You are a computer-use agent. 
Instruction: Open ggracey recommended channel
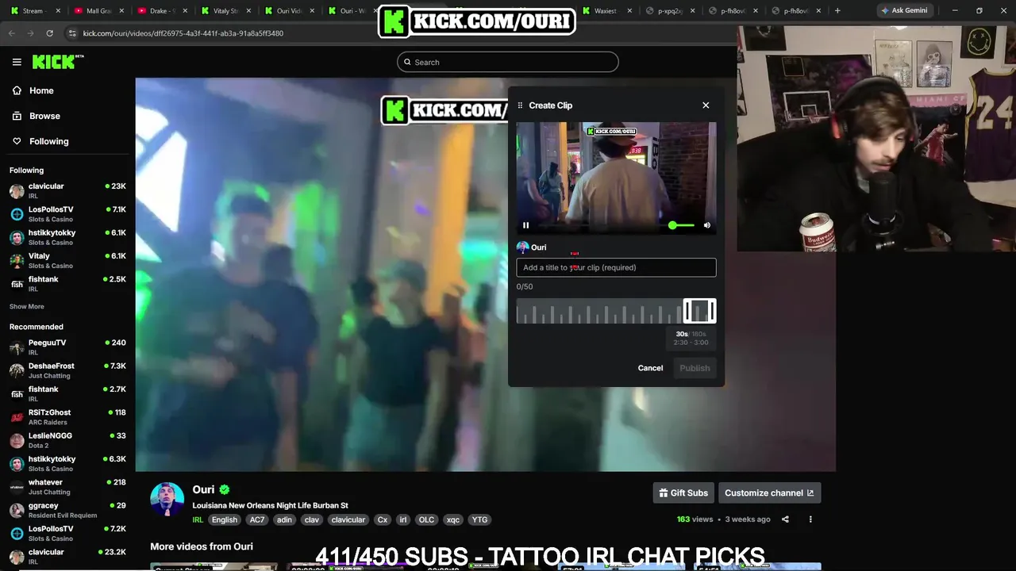pos(67,510)
